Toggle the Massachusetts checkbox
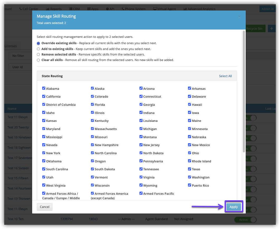280x229 pixels. tap(92, 128)
